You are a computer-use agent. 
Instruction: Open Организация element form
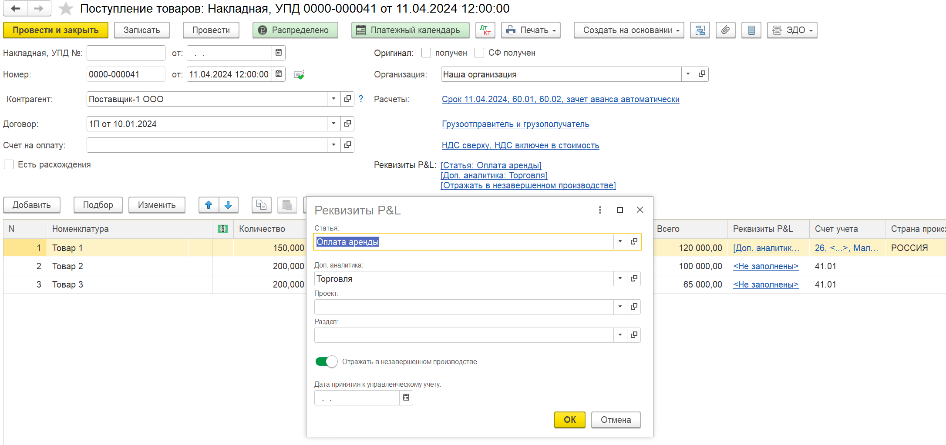click(702, 74)
